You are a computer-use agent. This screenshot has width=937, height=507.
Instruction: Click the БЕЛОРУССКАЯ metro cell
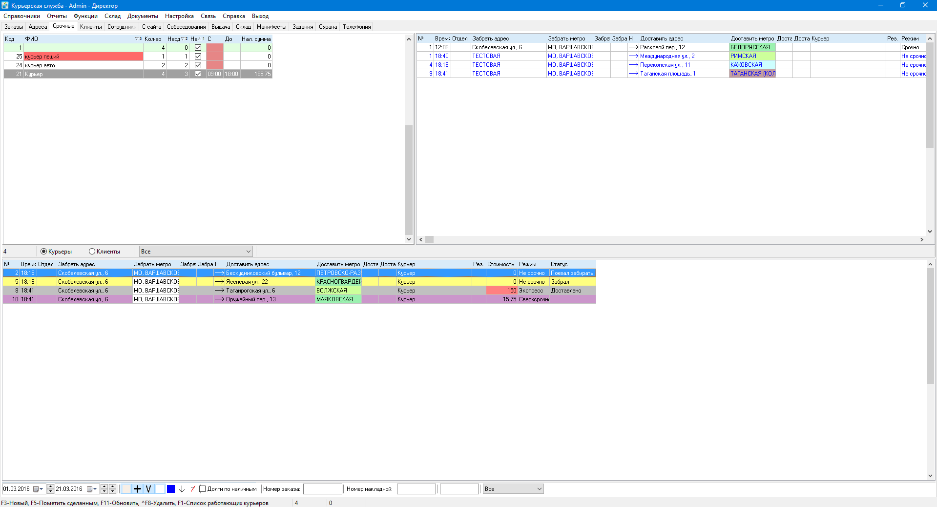pos(752,47)
